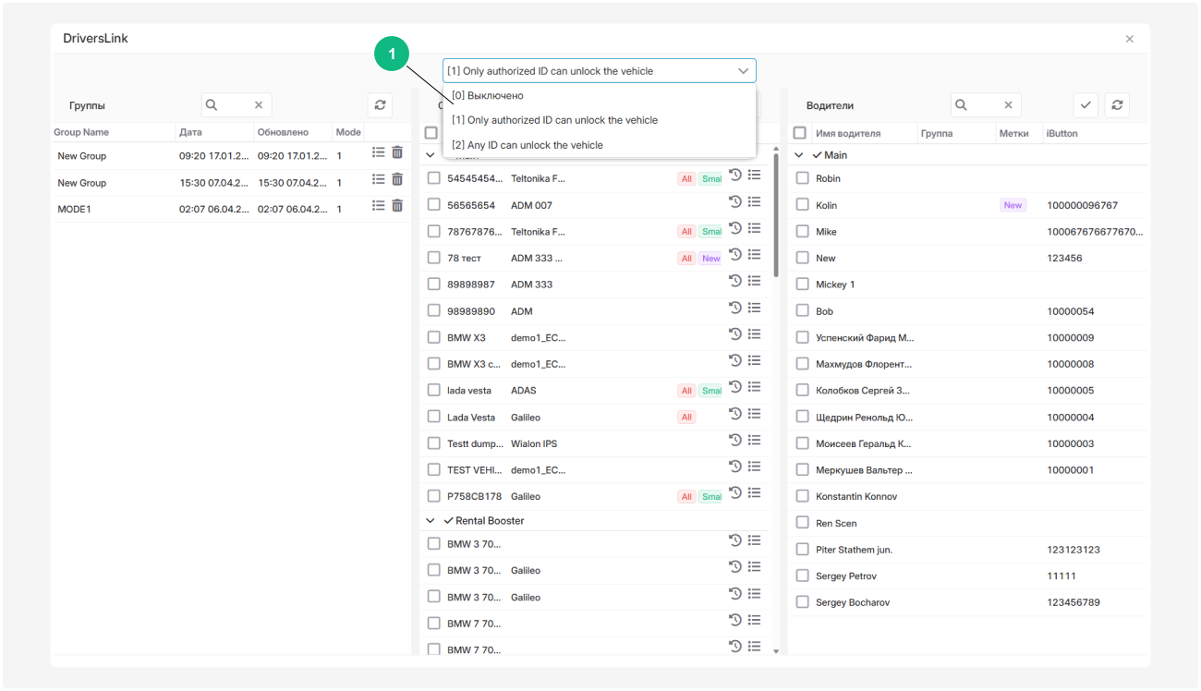
Task: Click the checkmark apply button in Водители
Action: click(x=1086, y=105)
